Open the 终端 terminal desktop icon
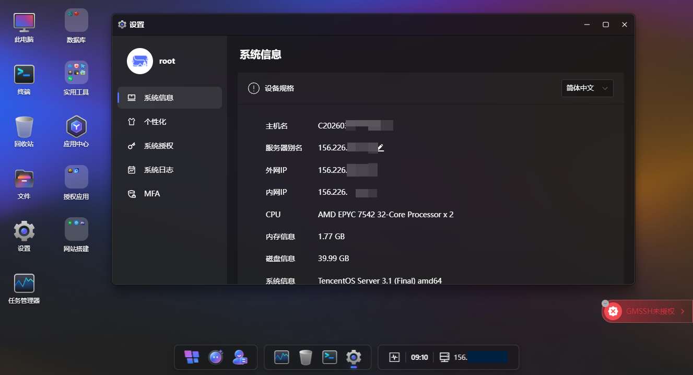This screenshot has height=375, width=693. 24,75
